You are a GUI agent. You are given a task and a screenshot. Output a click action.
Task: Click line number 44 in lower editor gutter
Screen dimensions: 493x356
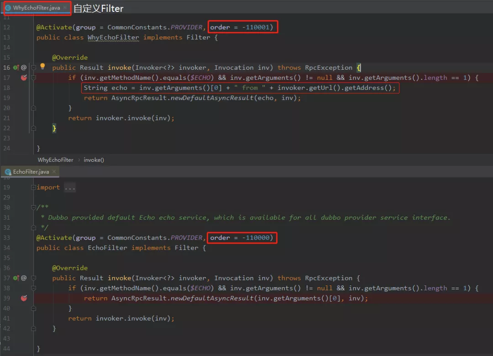tap(6, 348)
